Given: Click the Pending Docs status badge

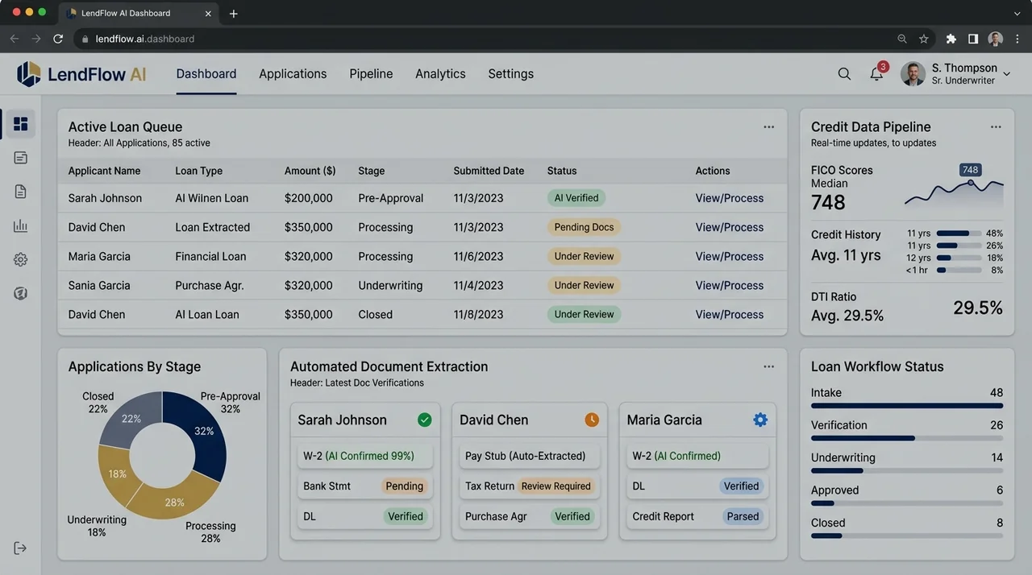Looking at the screenshot, I should [584, 227].
